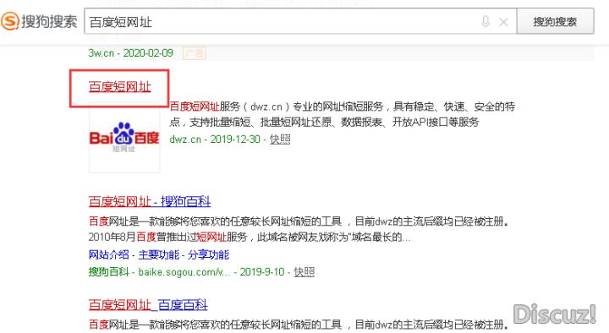Screen dimensions: 609x333
Task: Click description text starting 百度短网址服务（dwz.cn）
Action: pos(343,114)
